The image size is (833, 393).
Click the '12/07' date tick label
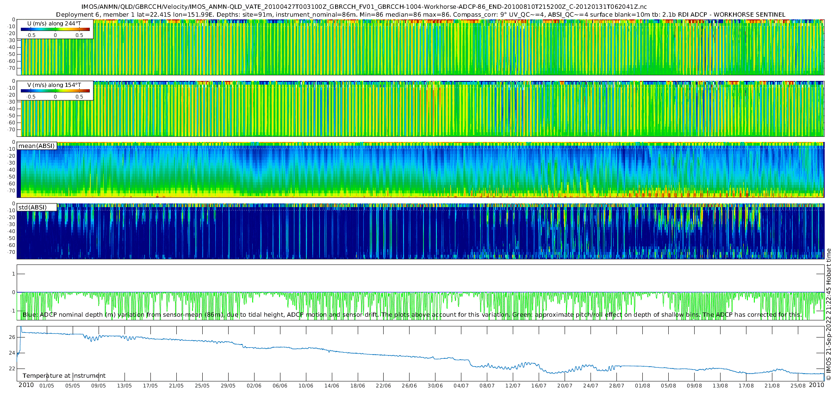513,386
